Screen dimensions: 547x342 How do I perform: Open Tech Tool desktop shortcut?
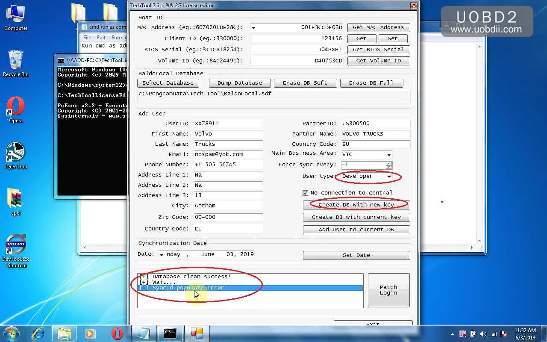(x=16, y=156)
